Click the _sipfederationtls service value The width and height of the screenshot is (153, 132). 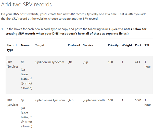tap(94, 100)
